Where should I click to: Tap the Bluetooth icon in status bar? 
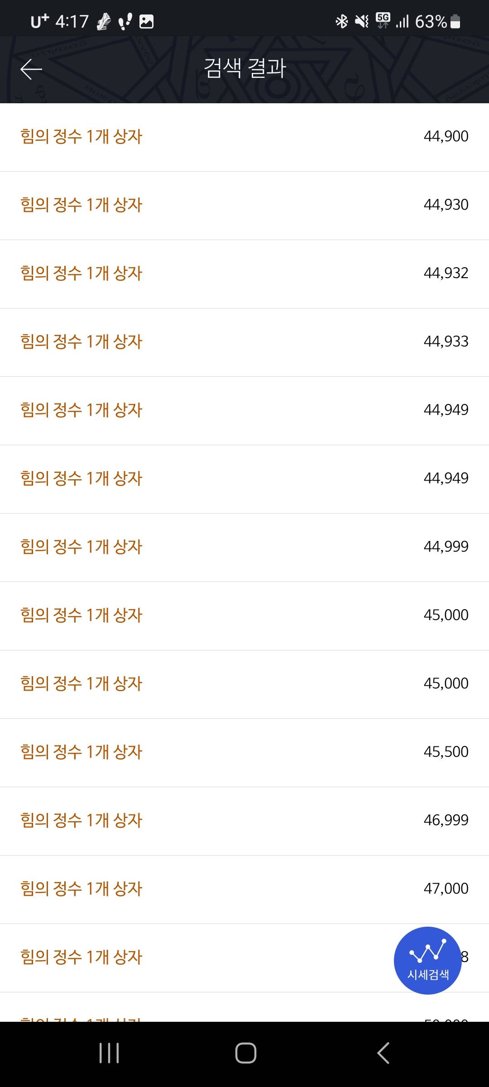[x=341, y=21]
